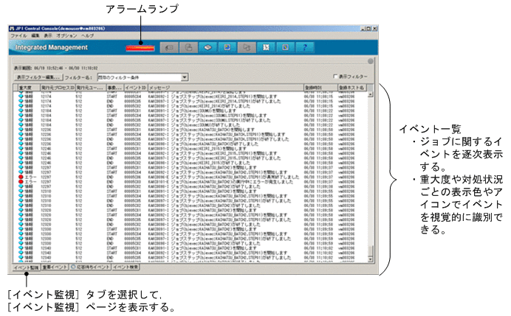Click the 重大度 column header
Screen dimensions: 511x316
point(29,88)
